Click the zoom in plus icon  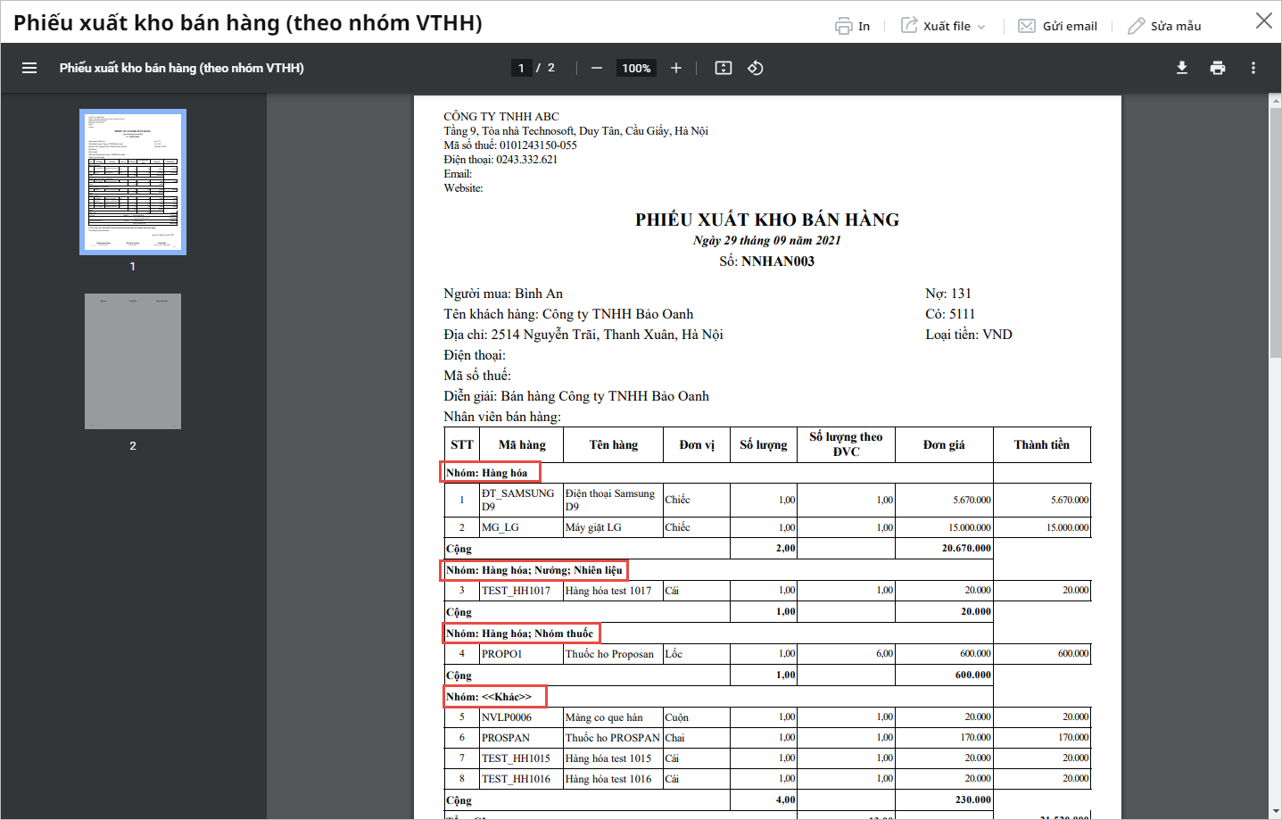[676, 68]
